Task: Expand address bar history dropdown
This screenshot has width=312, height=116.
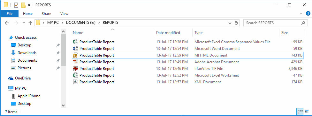Action: click(230, 23)
